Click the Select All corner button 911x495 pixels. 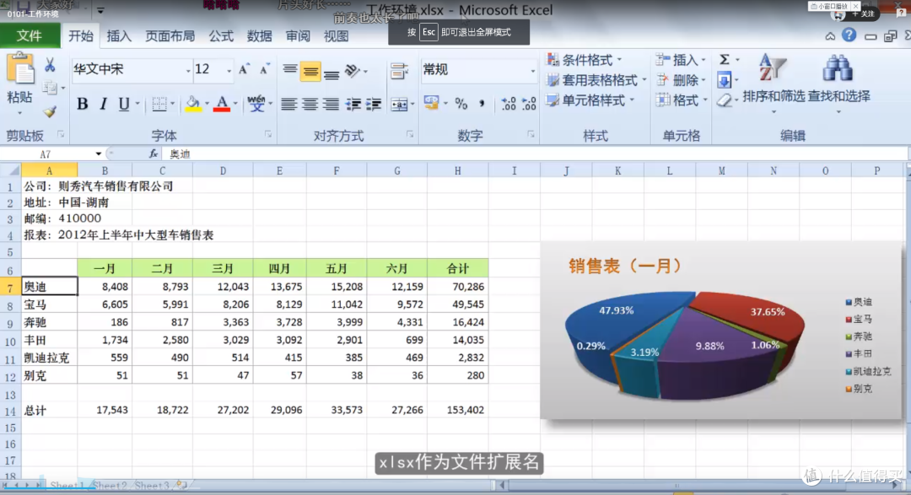pos(10,171)
